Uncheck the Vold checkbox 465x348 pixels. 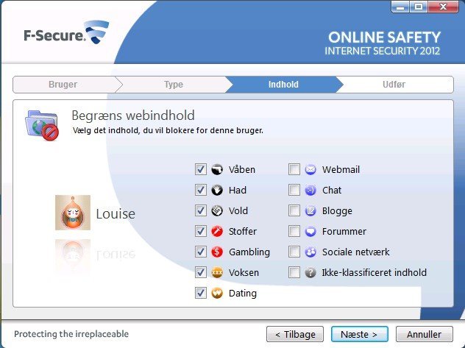(x=200, y=210)
